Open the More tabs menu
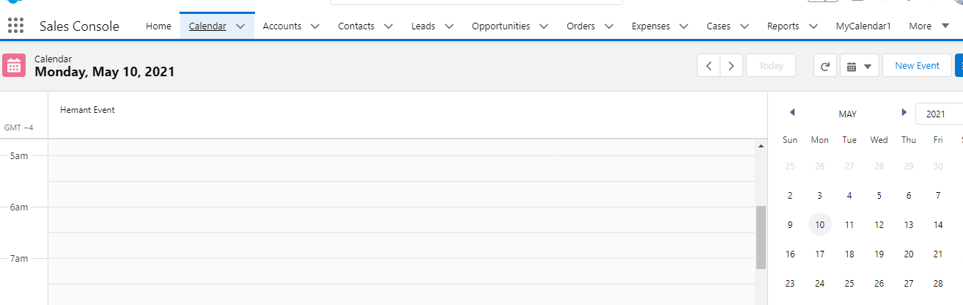The width and height of the screenshot is (963, 305). tap(929, 26)
